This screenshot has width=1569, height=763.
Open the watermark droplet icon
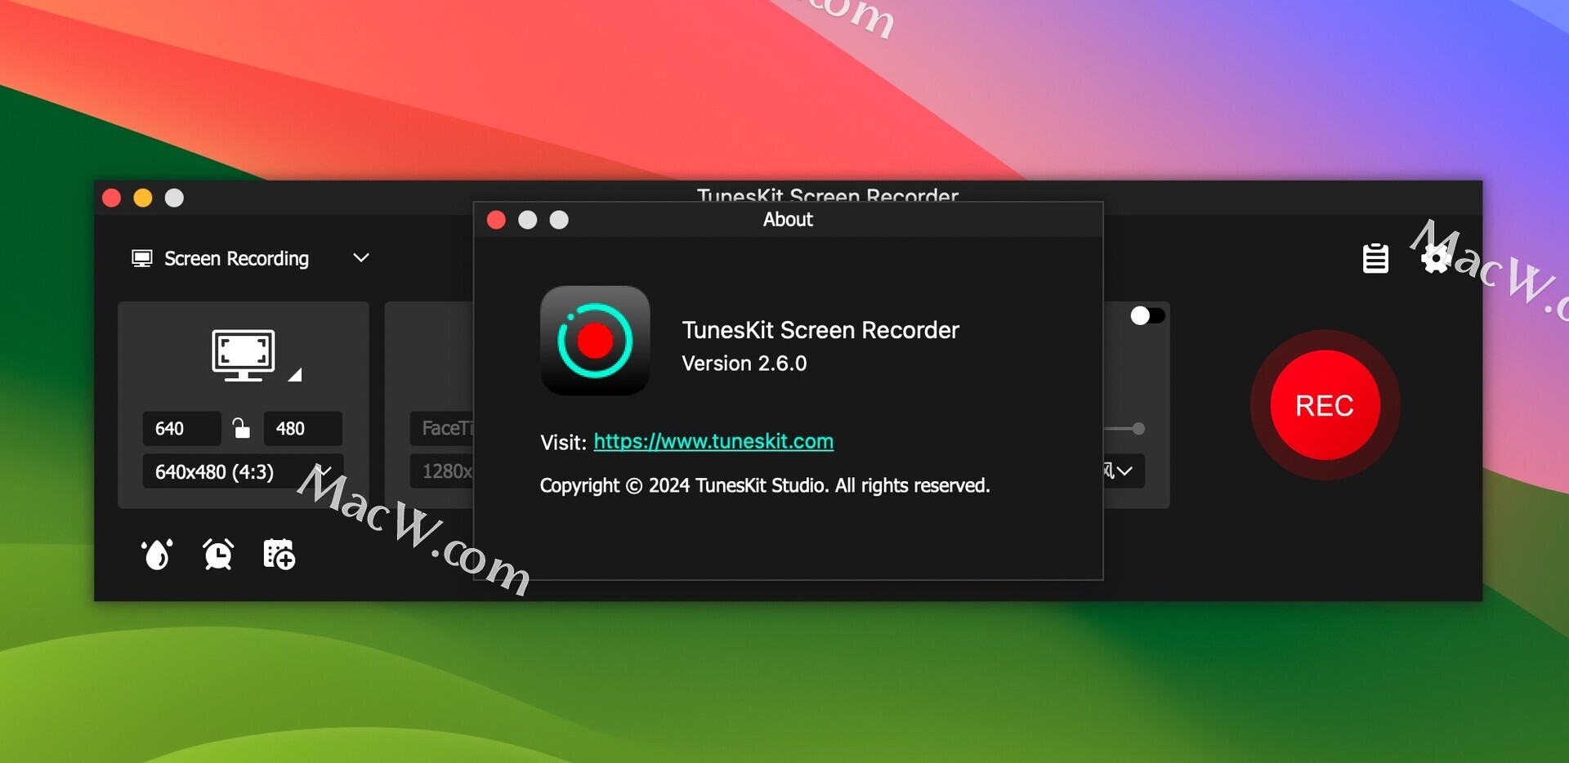(x=157, y=555)
